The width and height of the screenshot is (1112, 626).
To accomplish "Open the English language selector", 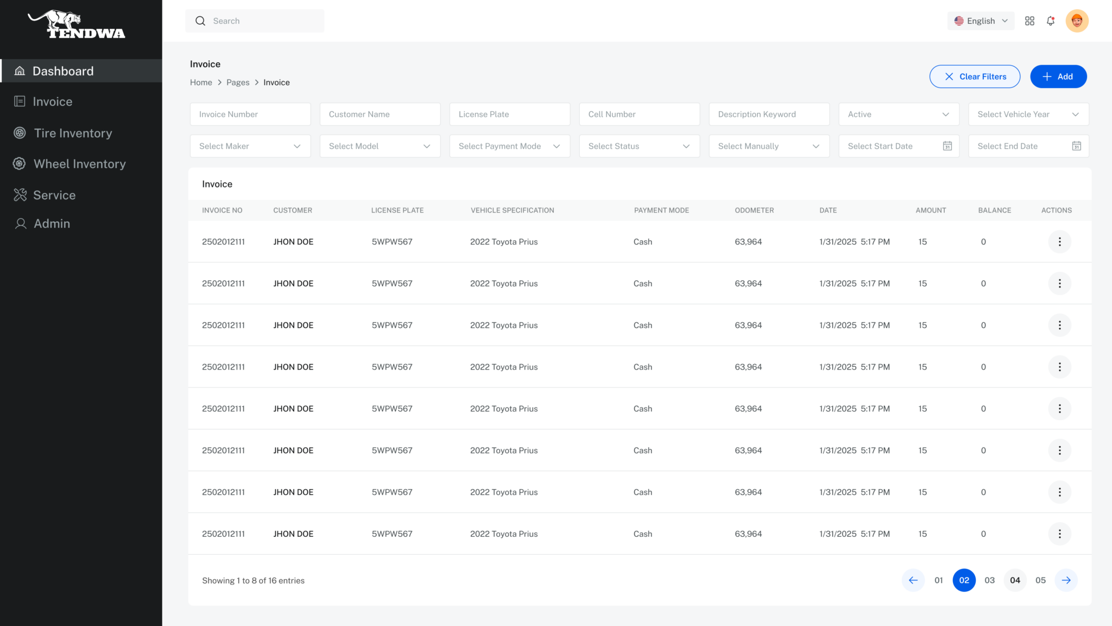I will pyautogui.click(x=981, y=21).
